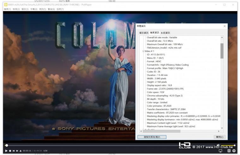Click the PotPlayer title bar logo icon
Screen dimensions: 240x155
click(x=6, y=5)
